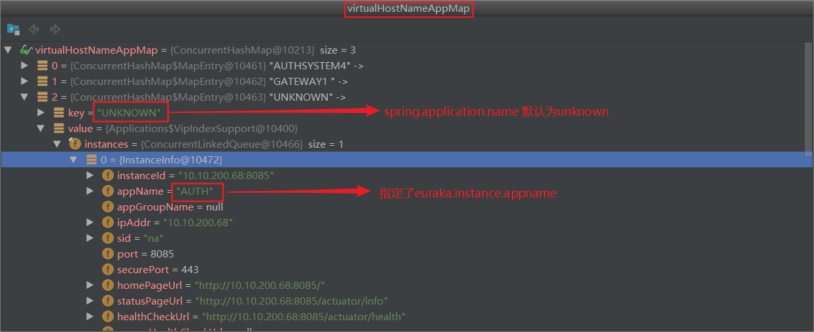This screenshot has height=332, width=814.
Task: Click the icon next to value field
Action: (x=59, y=129)
